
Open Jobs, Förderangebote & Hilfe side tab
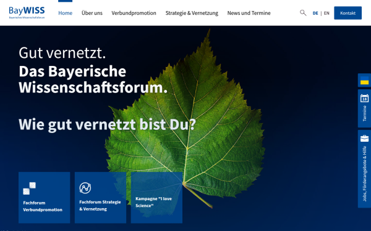(x=364, y=169)
